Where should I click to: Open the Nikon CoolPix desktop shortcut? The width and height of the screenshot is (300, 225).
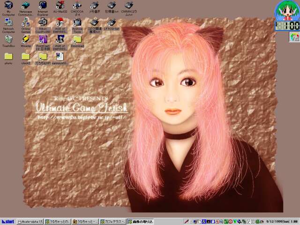(x=43, y=22)
